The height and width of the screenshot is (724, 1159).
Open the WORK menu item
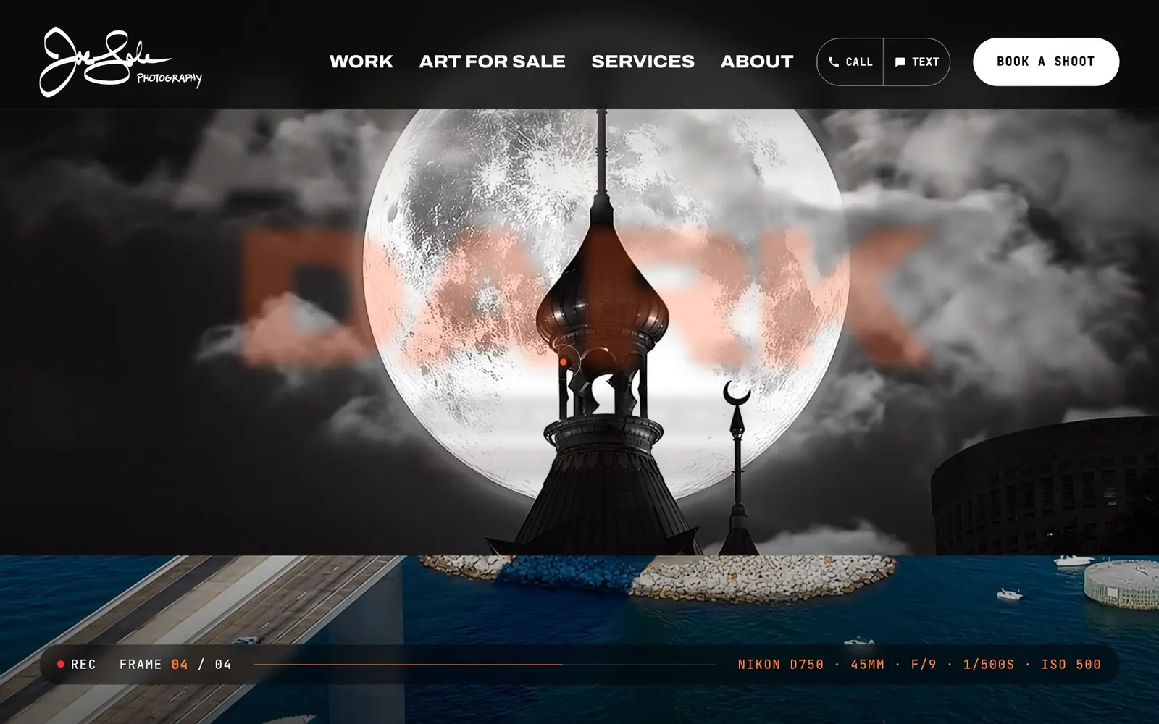click(x=361, y=62)
